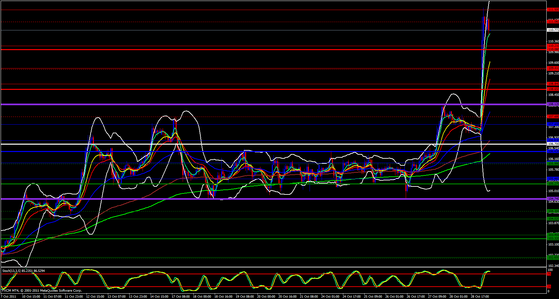Image resolution: width=559 pixels, height=299 pixels.
Task: Click the green 102.650 price tag
Action: pos(553,257)
